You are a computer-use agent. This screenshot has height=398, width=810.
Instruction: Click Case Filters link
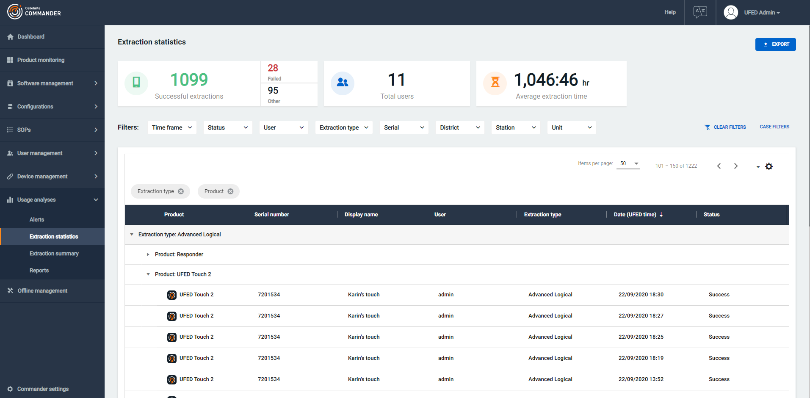tap(774, 127)
